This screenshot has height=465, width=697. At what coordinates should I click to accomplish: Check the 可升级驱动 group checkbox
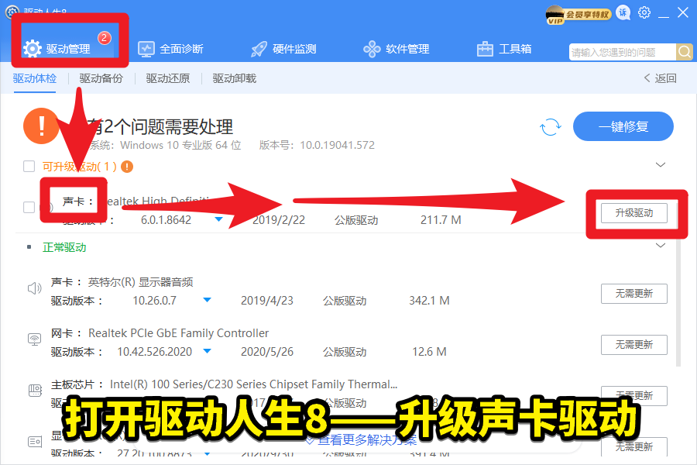29,167
